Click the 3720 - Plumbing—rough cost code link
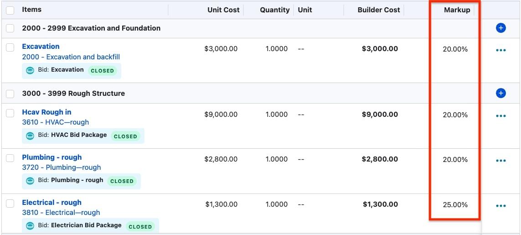Viewport: 521px width, 235px height. pyautogui.click(x=61, y=167)
